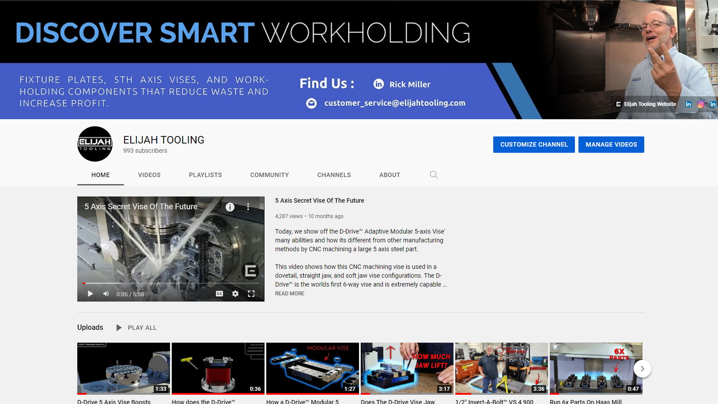Open the Modular Vise 1:27 thumbnail
Viewport: 718px width, 404px height.
point(313,368)
